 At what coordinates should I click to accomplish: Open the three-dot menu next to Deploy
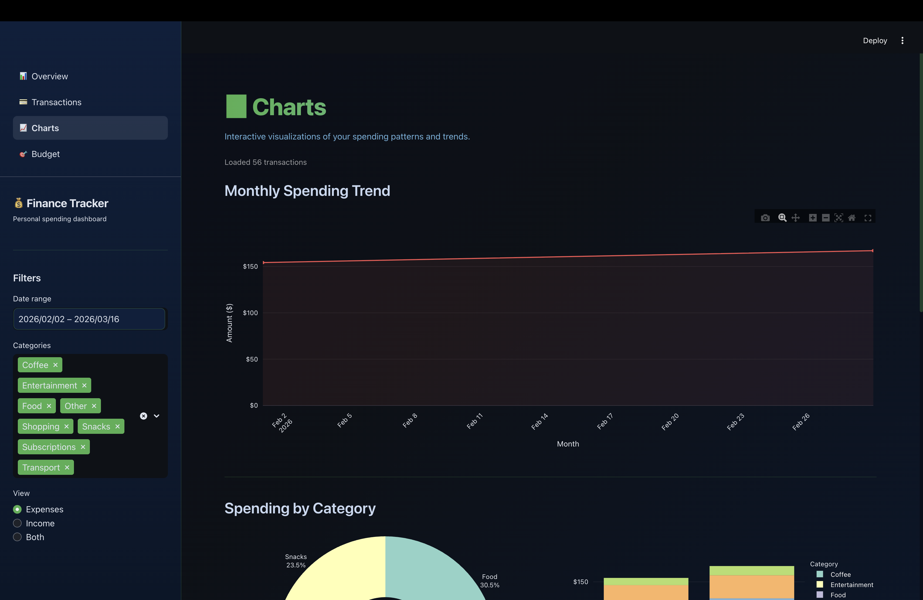point(902,40)
